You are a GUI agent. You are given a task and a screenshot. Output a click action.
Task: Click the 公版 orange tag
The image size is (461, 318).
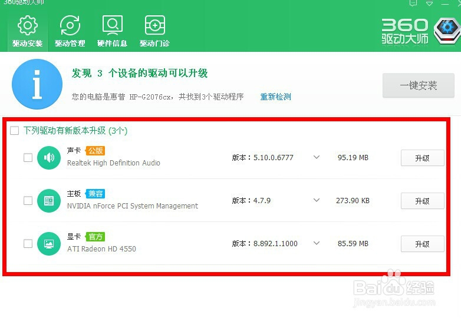tap(96, 151)
